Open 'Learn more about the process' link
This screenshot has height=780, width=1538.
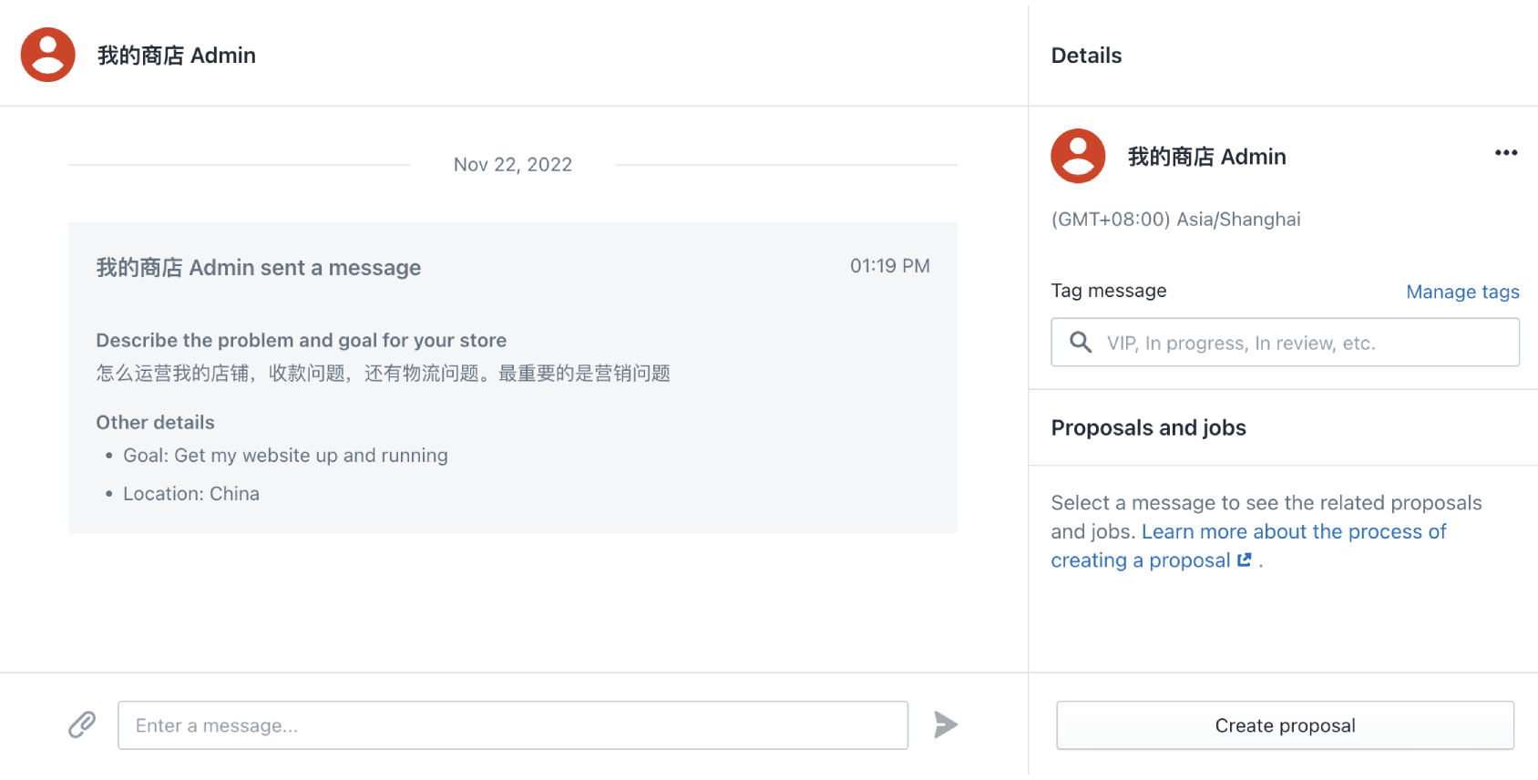coord(1293,532)
